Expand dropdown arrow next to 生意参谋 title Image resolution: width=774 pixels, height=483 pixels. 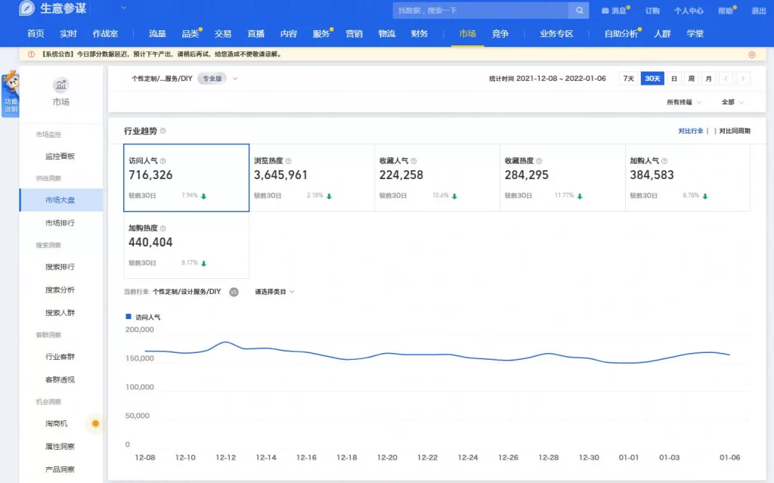click(x=123, y=8)
